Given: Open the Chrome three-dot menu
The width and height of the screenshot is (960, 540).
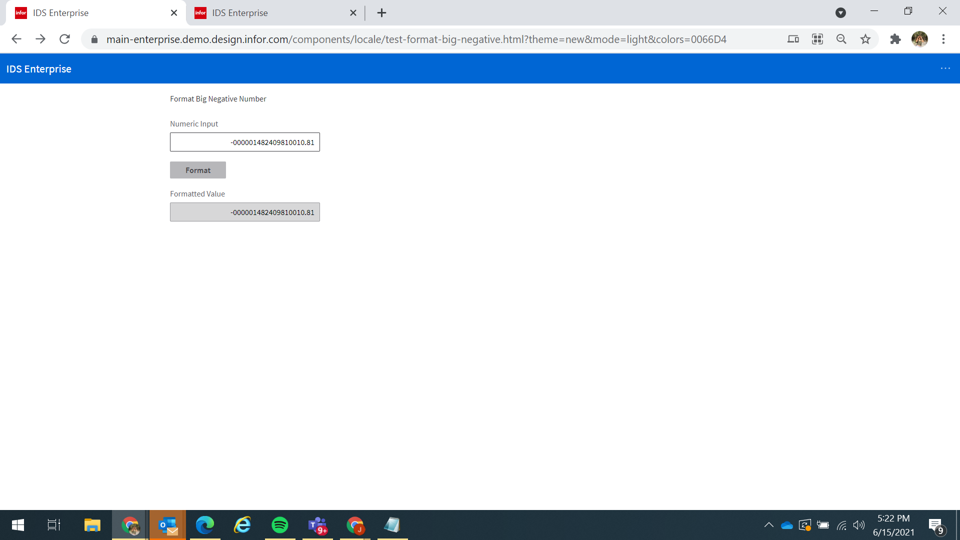Looking at the screenshot, I should 943,39.
